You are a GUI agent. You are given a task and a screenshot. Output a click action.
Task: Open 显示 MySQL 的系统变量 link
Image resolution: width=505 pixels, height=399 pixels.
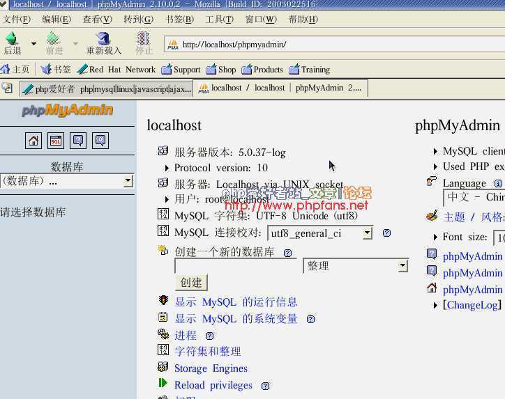[x=236, y=319]
